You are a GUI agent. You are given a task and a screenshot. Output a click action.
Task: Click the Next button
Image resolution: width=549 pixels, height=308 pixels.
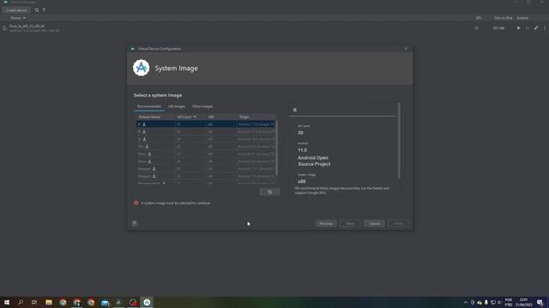(x=350, y=223)
